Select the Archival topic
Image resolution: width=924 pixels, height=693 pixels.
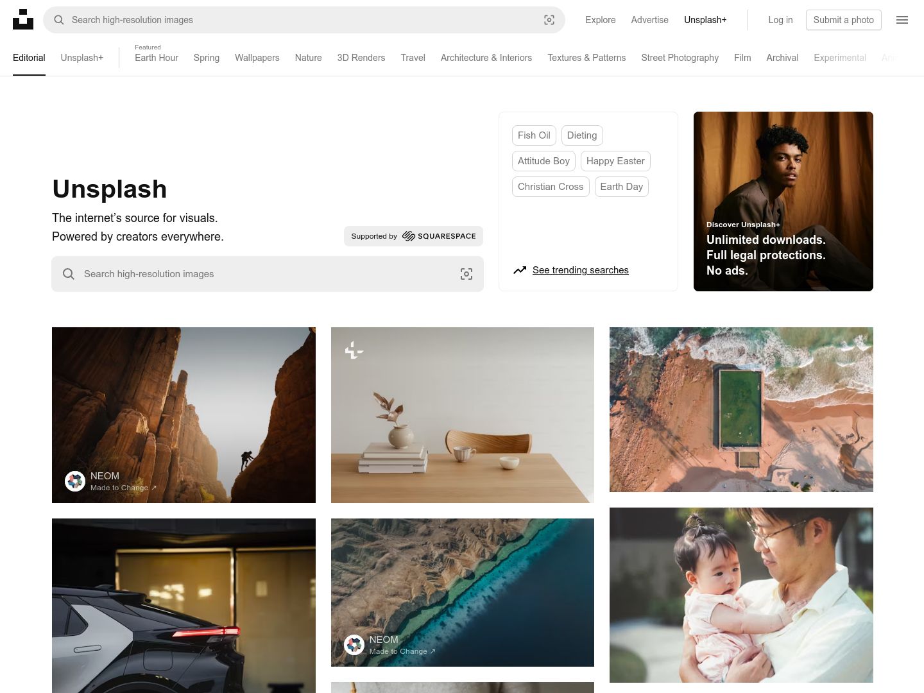(782, 58)
